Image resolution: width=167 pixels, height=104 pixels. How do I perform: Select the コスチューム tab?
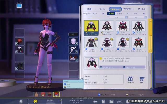click(115, 9)
